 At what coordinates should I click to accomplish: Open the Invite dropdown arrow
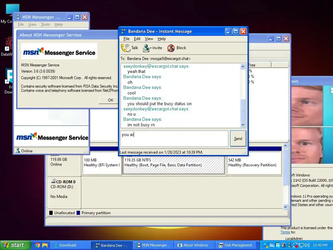pos(151,48)
